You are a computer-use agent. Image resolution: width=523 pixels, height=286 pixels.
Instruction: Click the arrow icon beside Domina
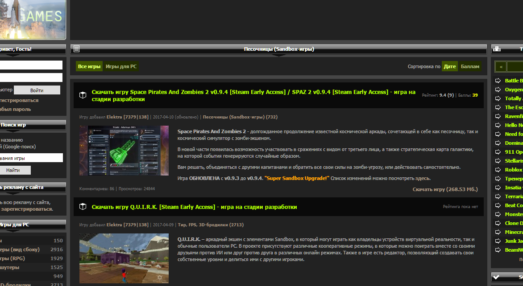[x=498, y=143]
